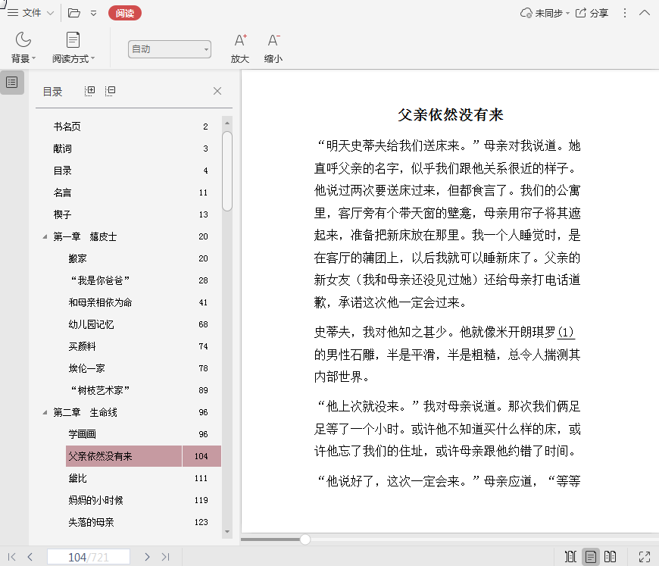Collapse 第二章 生命线 tree arrow
This screenshot has height=566, width=659.
pos(45,412)
